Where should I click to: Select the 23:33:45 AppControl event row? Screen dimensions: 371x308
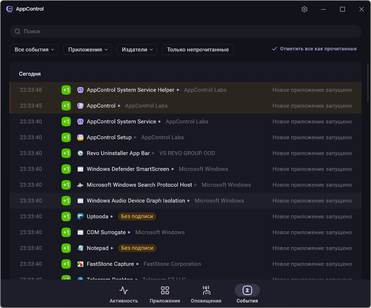(185, 106)
